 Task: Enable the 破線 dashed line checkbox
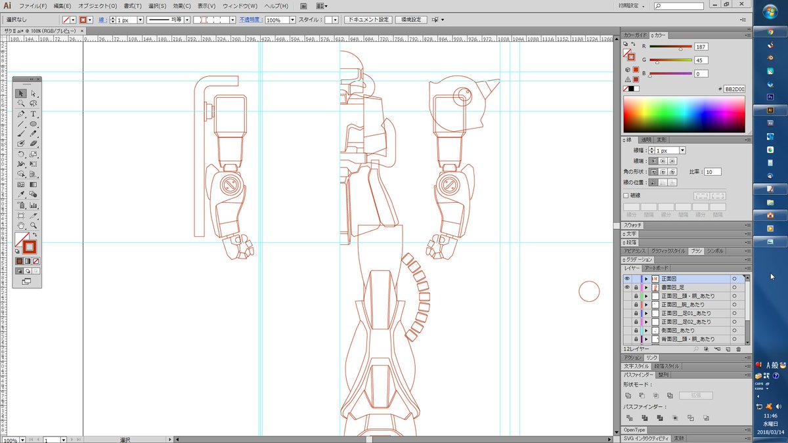point(626,196)
